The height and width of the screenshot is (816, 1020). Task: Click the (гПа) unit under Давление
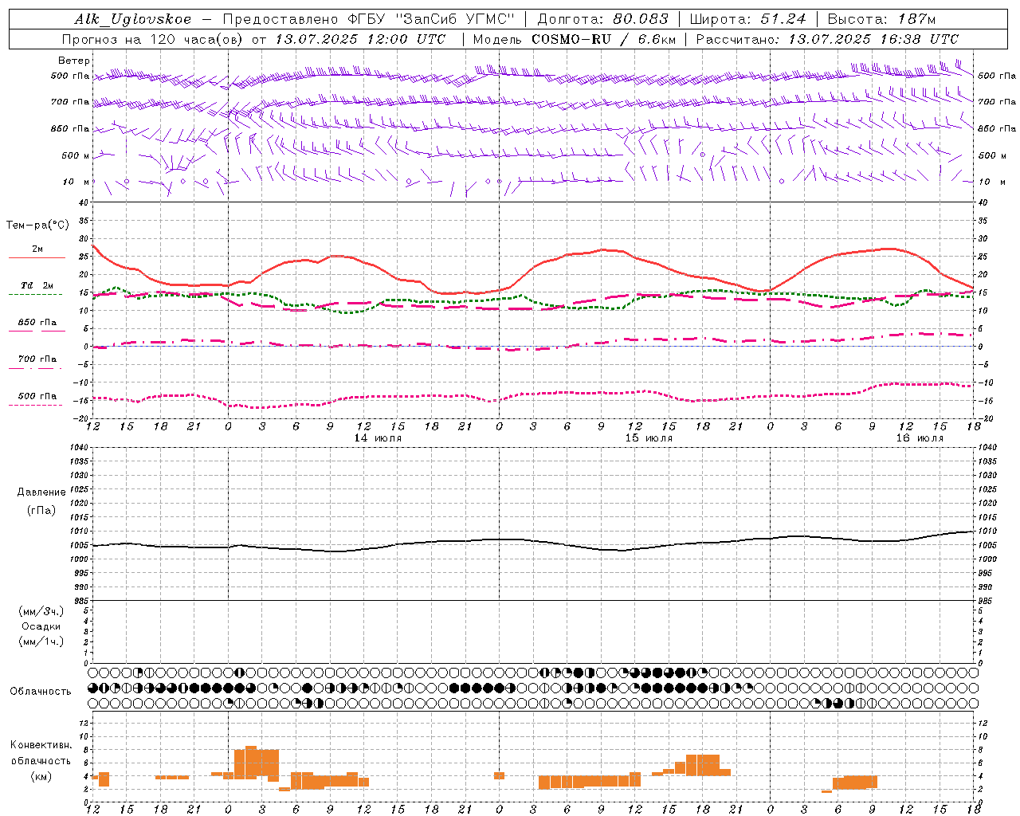[x=41, y=511]
